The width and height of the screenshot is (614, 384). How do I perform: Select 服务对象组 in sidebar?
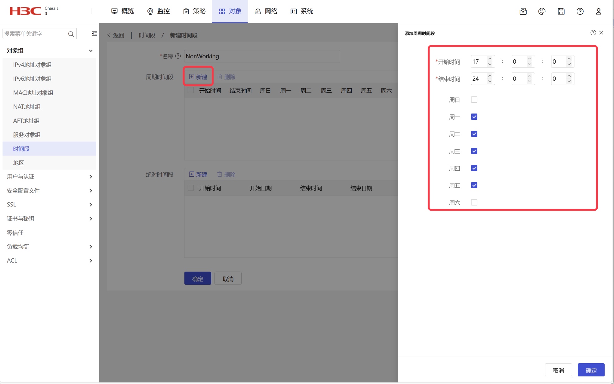[49, 135]
